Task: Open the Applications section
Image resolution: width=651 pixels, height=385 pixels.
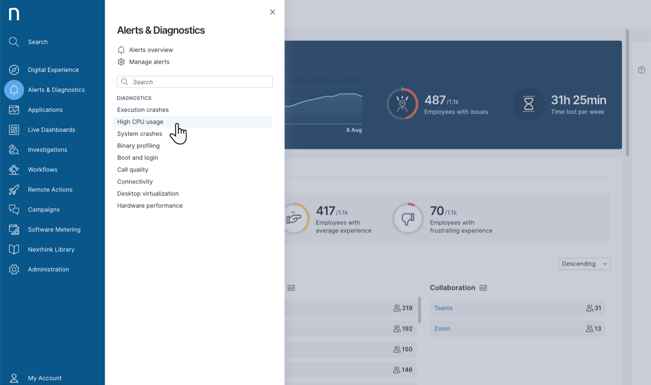Action: (46, 110)
